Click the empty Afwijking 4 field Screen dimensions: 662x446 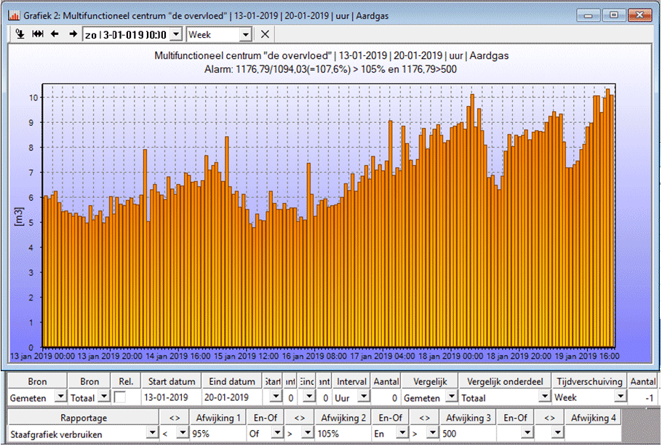click(593, 434)
